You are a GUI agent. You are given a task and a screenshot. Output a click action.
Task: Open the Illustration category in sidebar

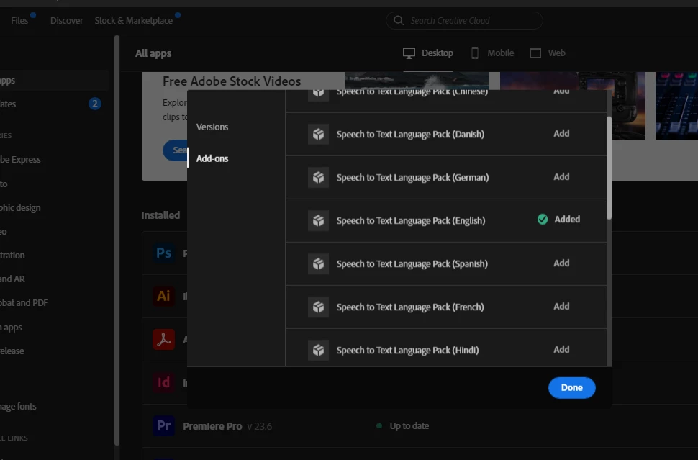coord(12,255)
